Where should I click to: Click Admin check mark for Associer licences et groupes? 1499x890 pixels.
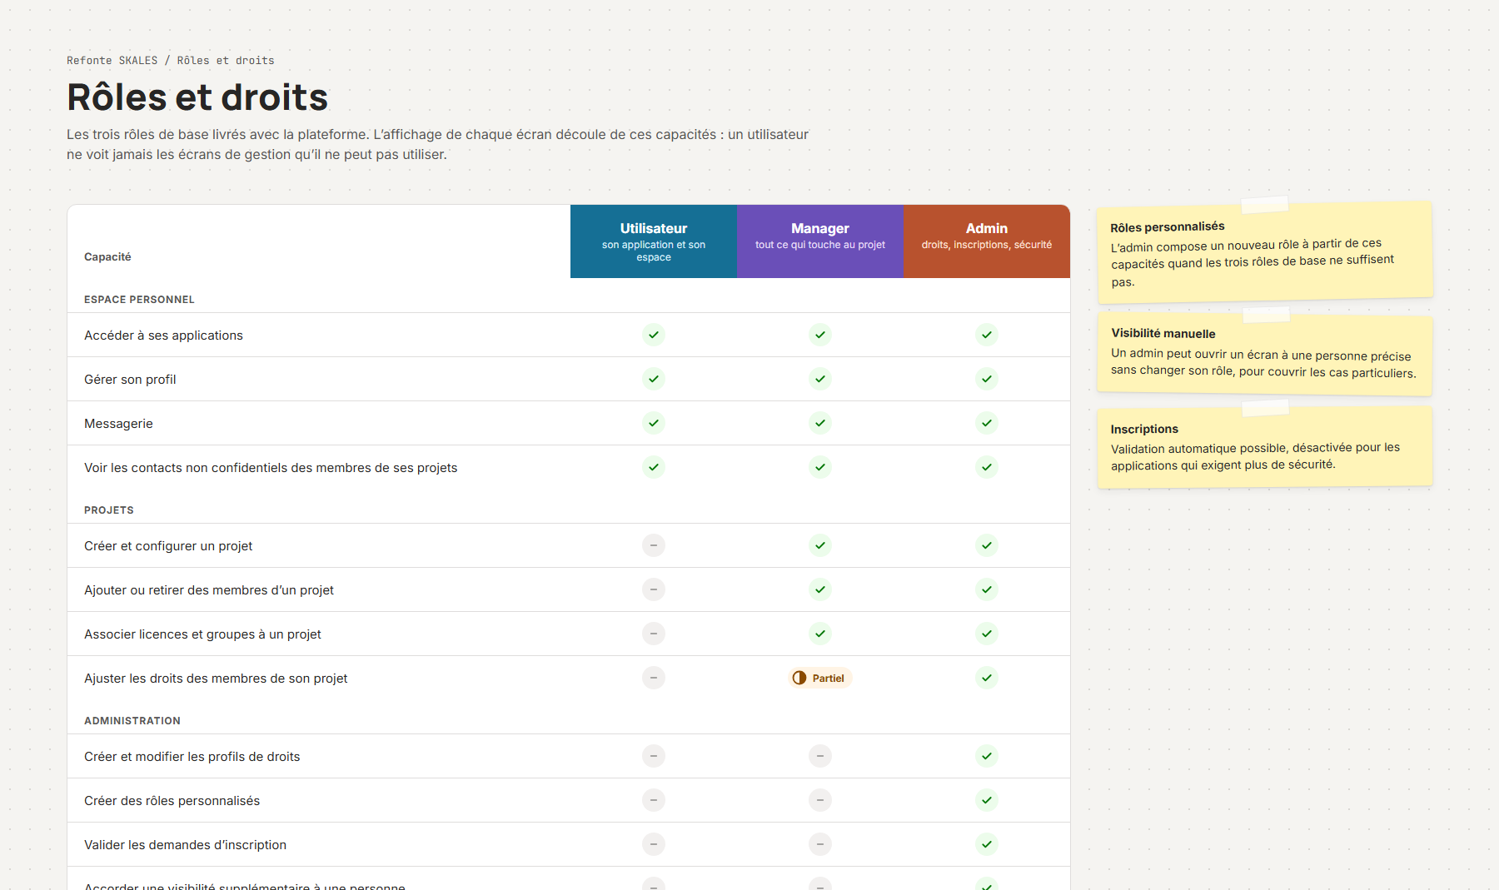coord(987,634)
